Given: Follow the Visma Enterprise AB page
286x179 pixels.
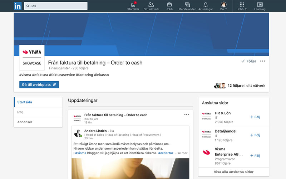Looking at the screenshot, I should (255, 156).
